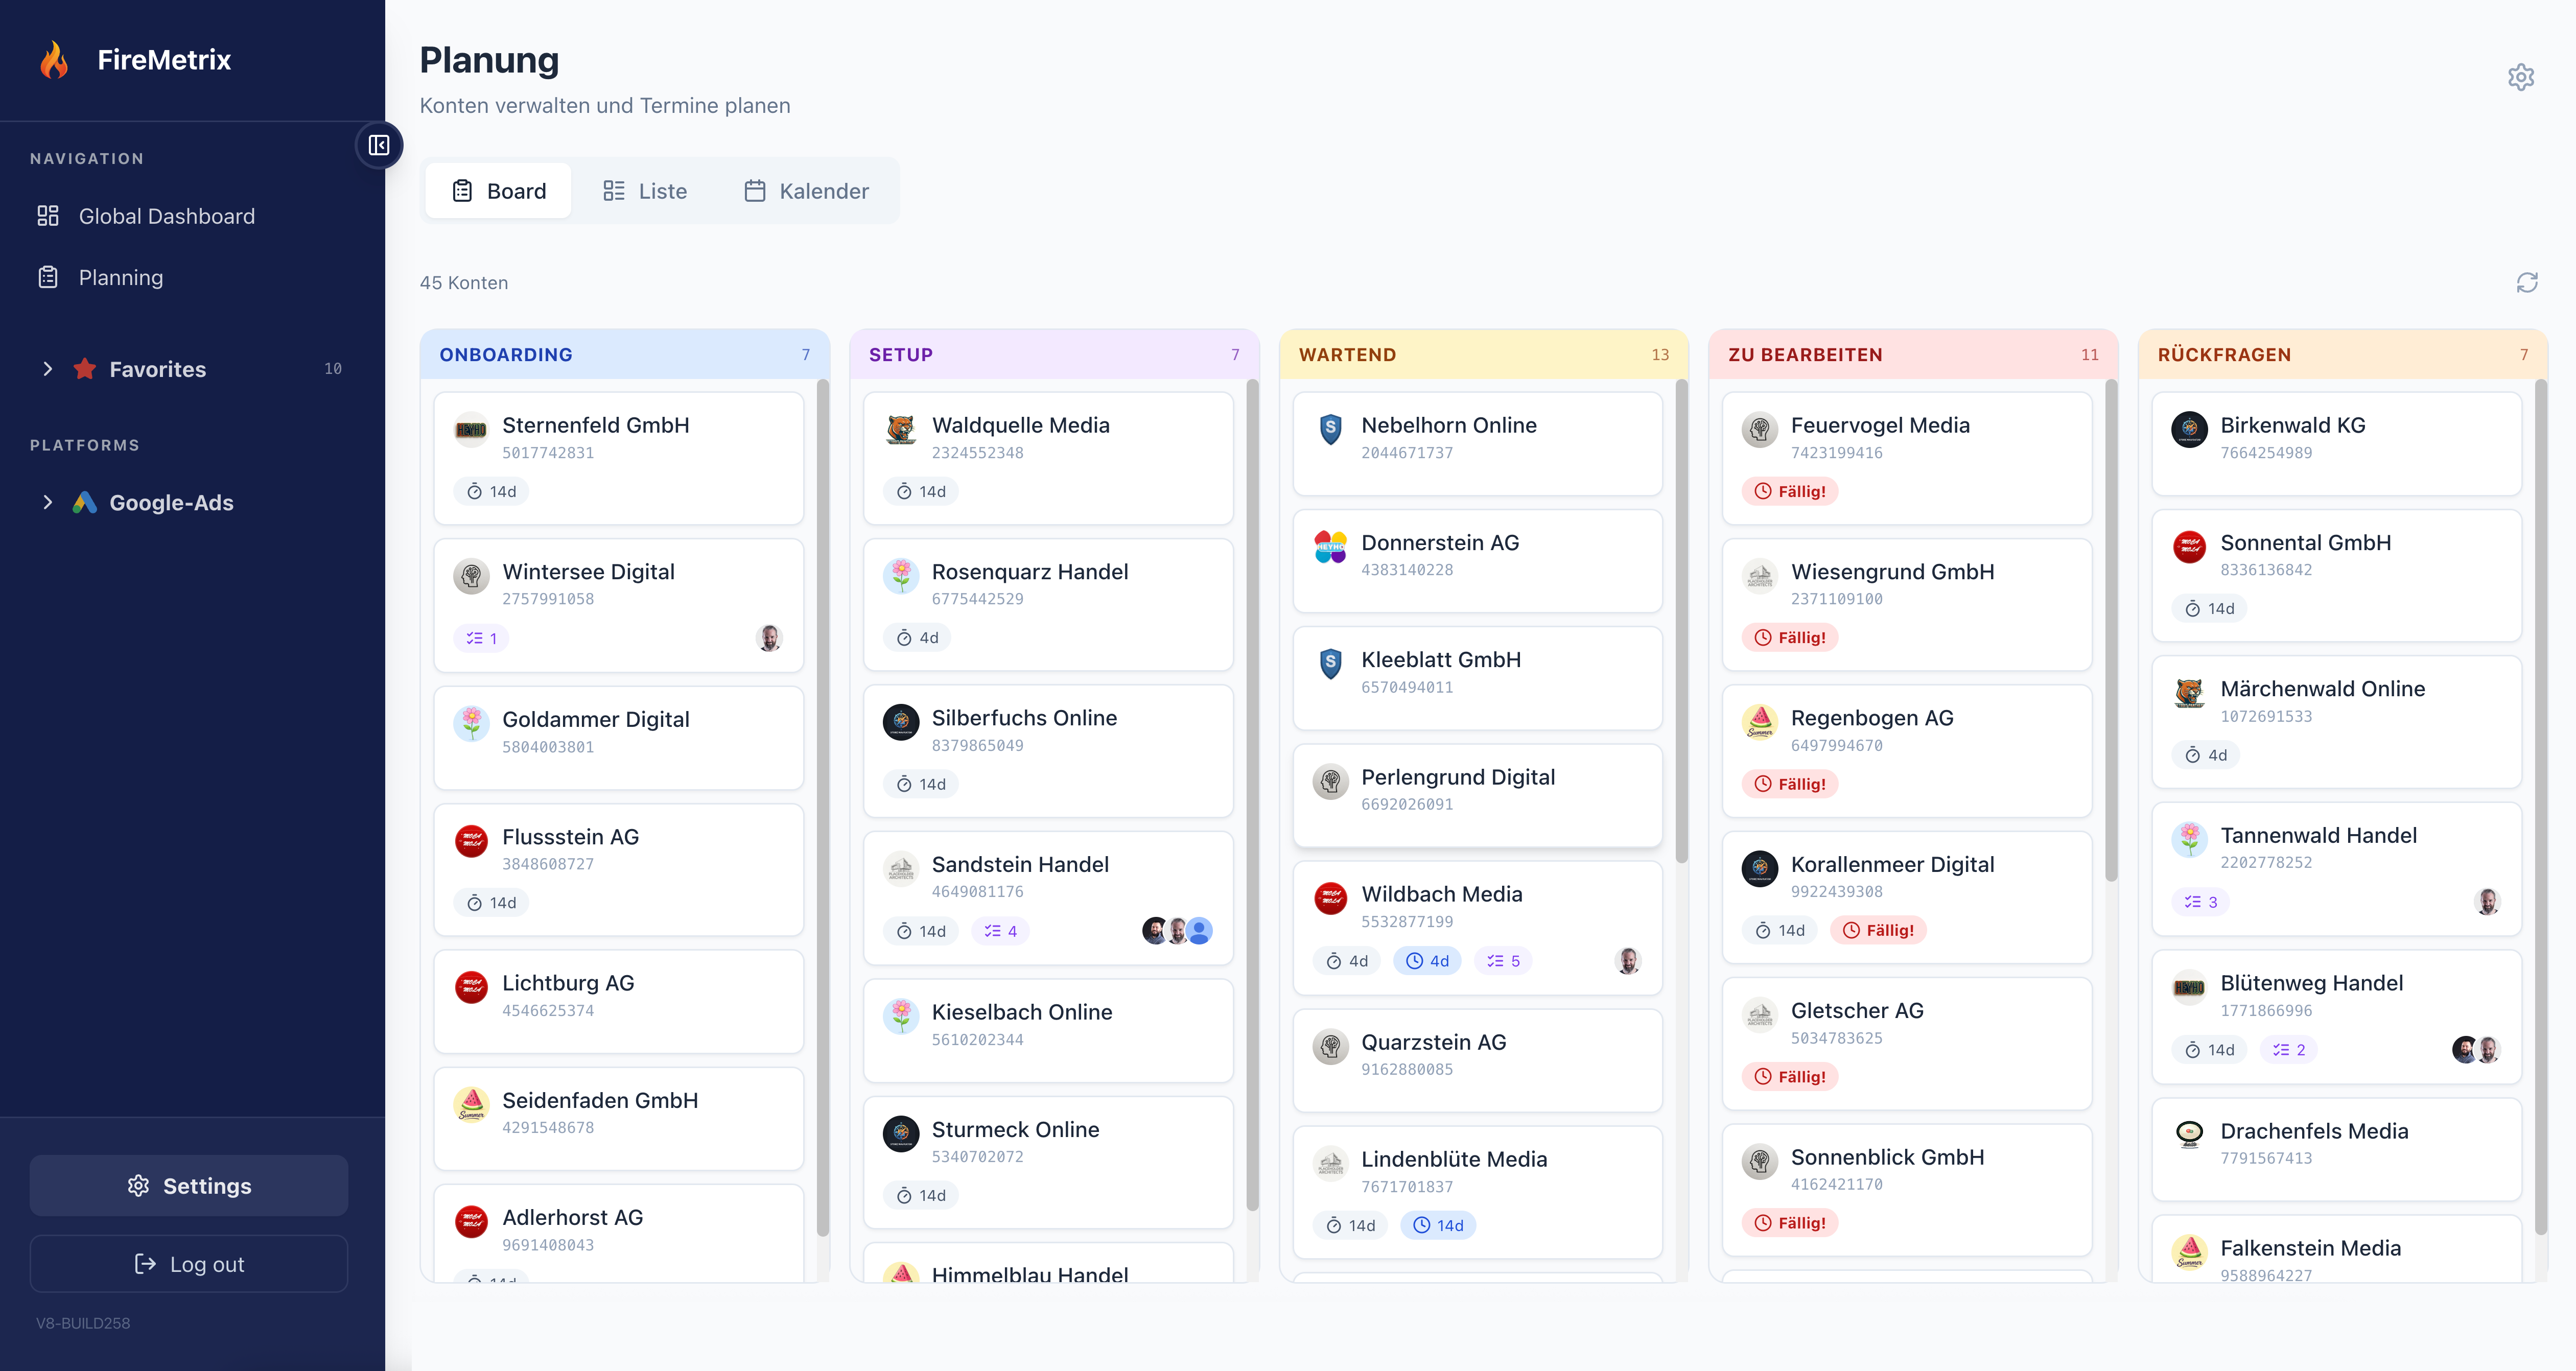Click the Fällig clock badge on Feuervogel Media
The height and width of the screenshot is (1371, 2576).
1790,491
